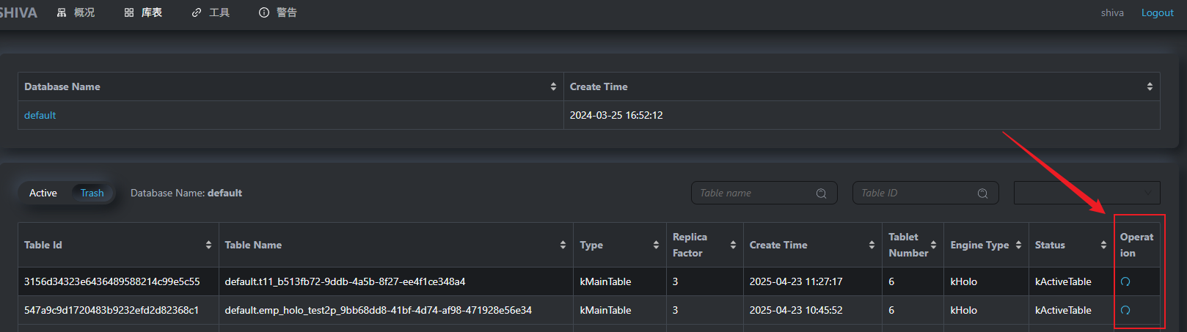Viewport: 1187px width, 332px height.
Task: Open the default database link
Action: pyautogui.click(x=40, y=115)
